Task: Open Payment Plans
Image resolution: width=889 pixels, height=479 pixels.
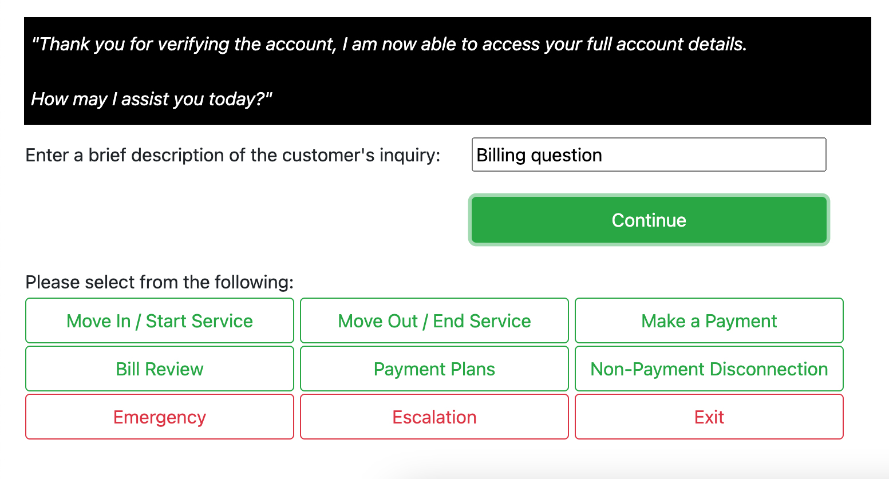Action: tap(434, 369)
